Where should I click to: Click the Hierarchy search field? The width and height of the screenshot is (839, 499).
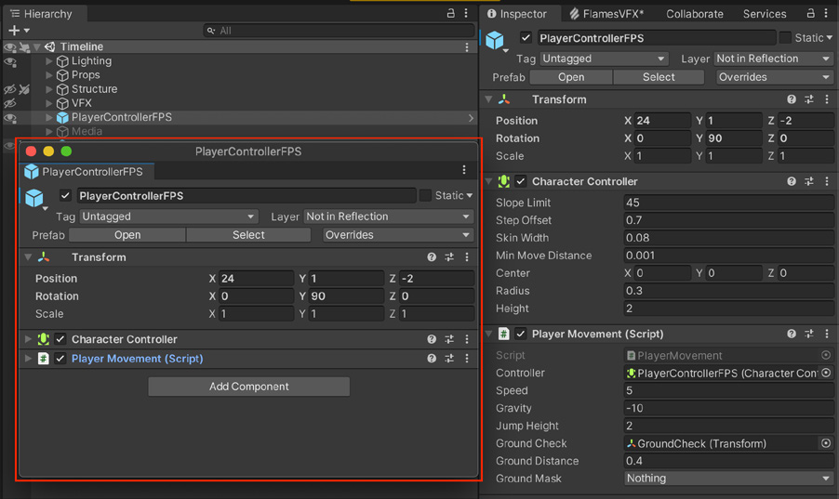pyautogui.click(x=339, y=31)
